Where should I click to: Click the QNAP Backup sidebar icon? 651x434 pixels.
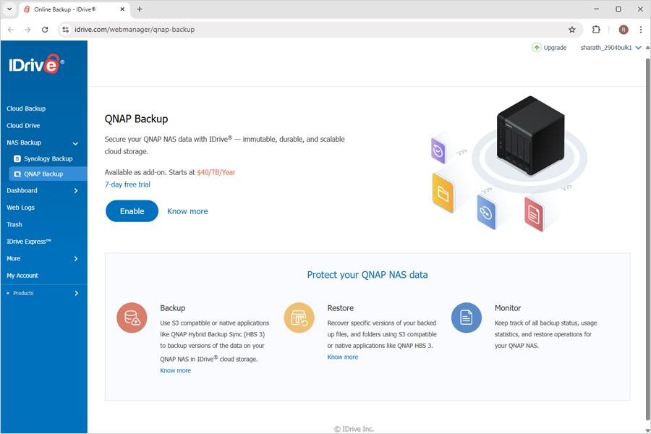click(x=17, y=174)
